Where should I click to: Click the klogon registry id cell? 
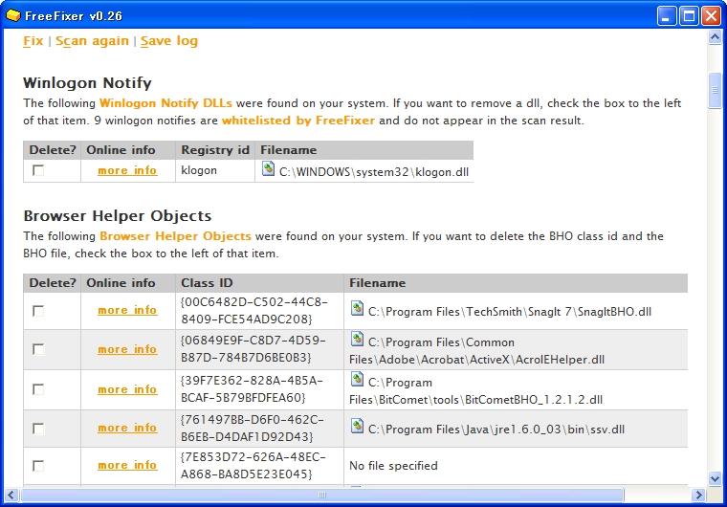(214, 170)
